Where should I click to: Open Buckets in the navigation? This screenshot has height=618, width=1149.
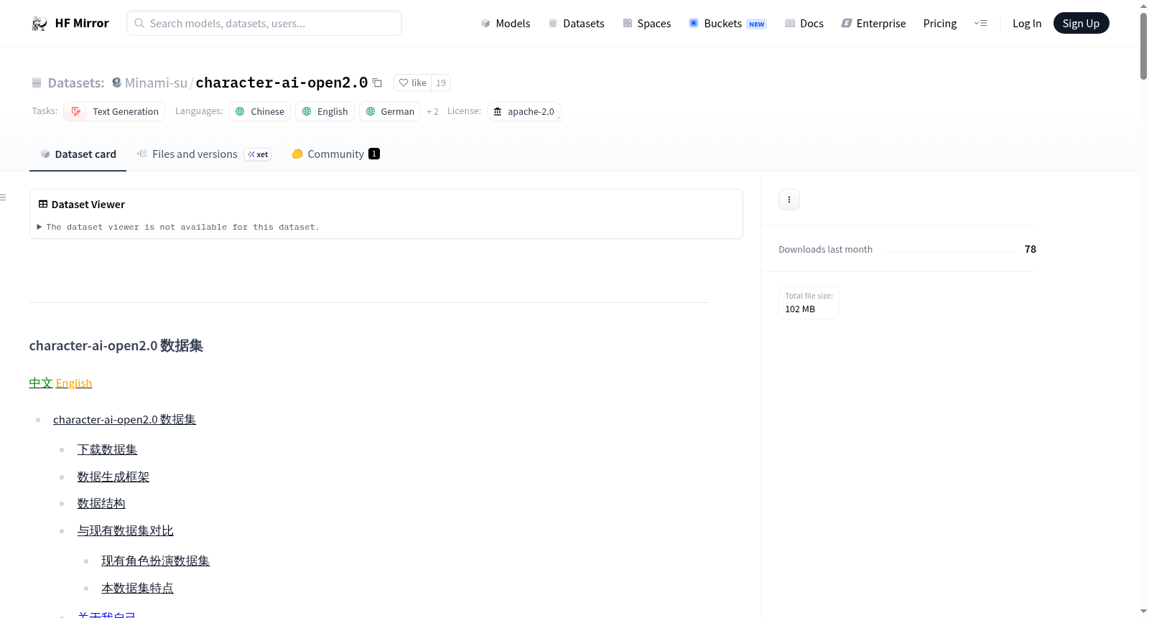(x=727, y=23)
